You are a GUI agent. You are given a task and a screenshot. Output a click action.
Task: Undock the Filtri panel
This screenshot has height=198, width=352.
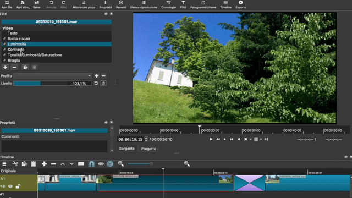pyautogui.click(x=106, y=14)
